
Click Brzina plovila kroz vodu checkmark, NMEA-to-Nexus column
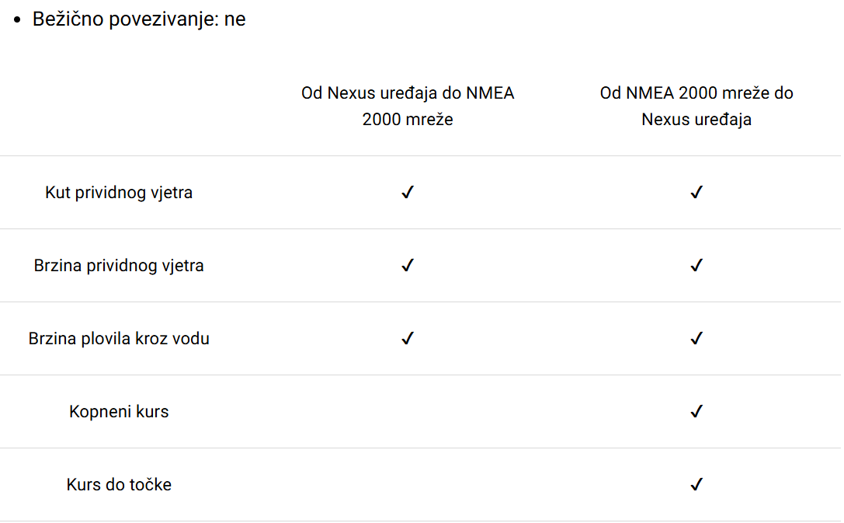point(696,338)
